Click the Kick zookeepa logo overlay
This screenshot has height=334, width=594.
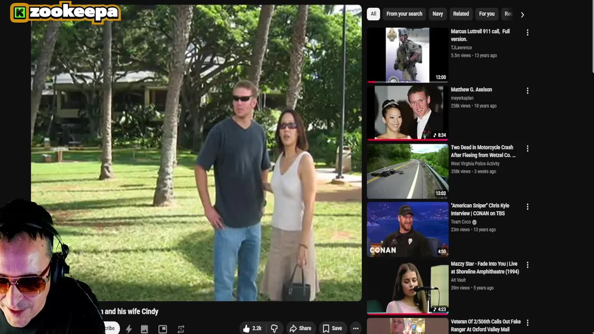pyautogui.click(x=65, y=13)
